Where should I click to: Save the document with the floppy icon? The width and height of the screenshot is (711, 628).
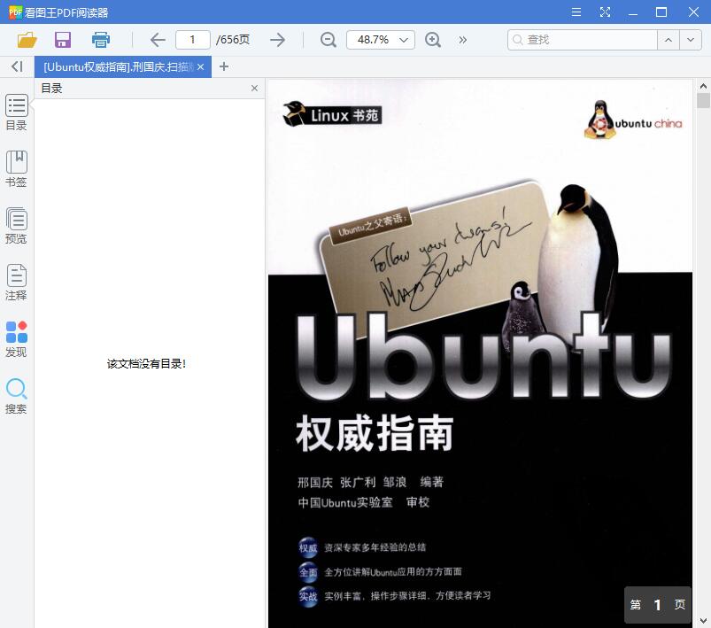pos(63,40)
